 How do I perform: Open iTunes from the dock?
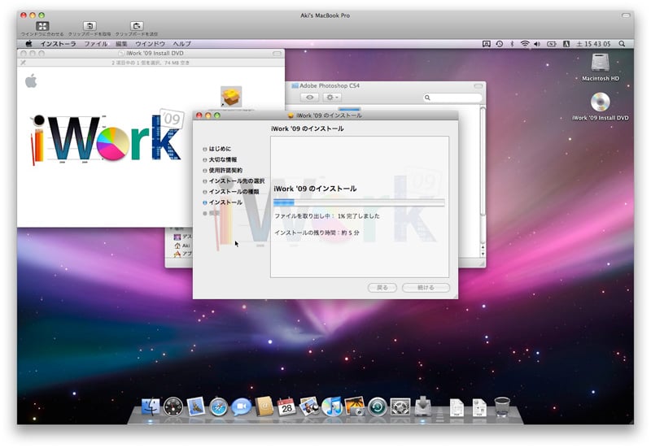click(332, 407)
